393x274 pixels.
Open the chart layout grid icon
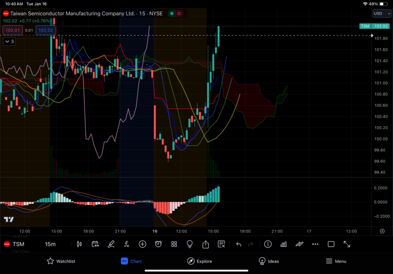click(174, 244)
